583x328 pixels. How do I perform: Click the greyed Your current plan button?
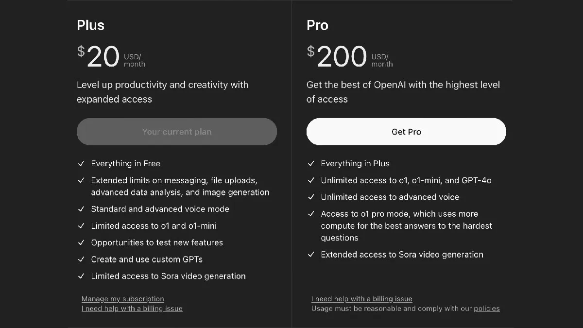pyautogui.click(x=177, y=132)
